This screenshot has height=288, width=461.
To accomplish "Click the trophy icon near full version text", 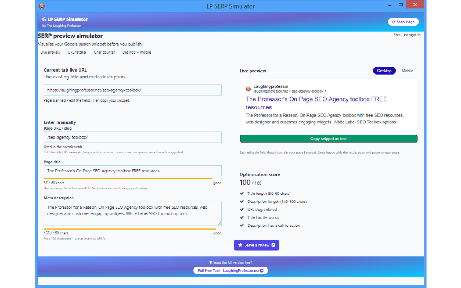I will coord(211,263).
